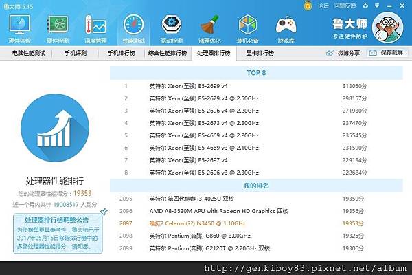Select row Xeon E5-2696 v4 @ 2.20GHz

(x=256, y=111)
